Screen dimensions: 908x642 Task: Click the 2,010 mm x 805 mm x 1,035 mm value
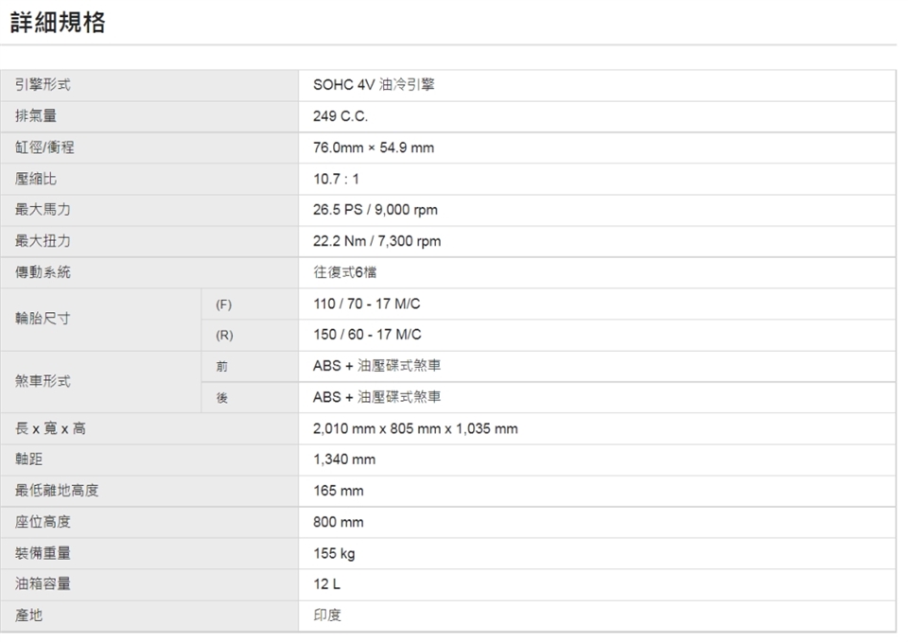click(x=415, y=428)
